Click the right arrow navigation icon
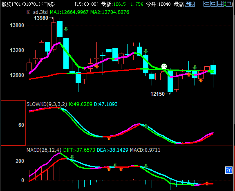Image resolution: width=235 pixels, height=191 pixels. click(214, 4)
